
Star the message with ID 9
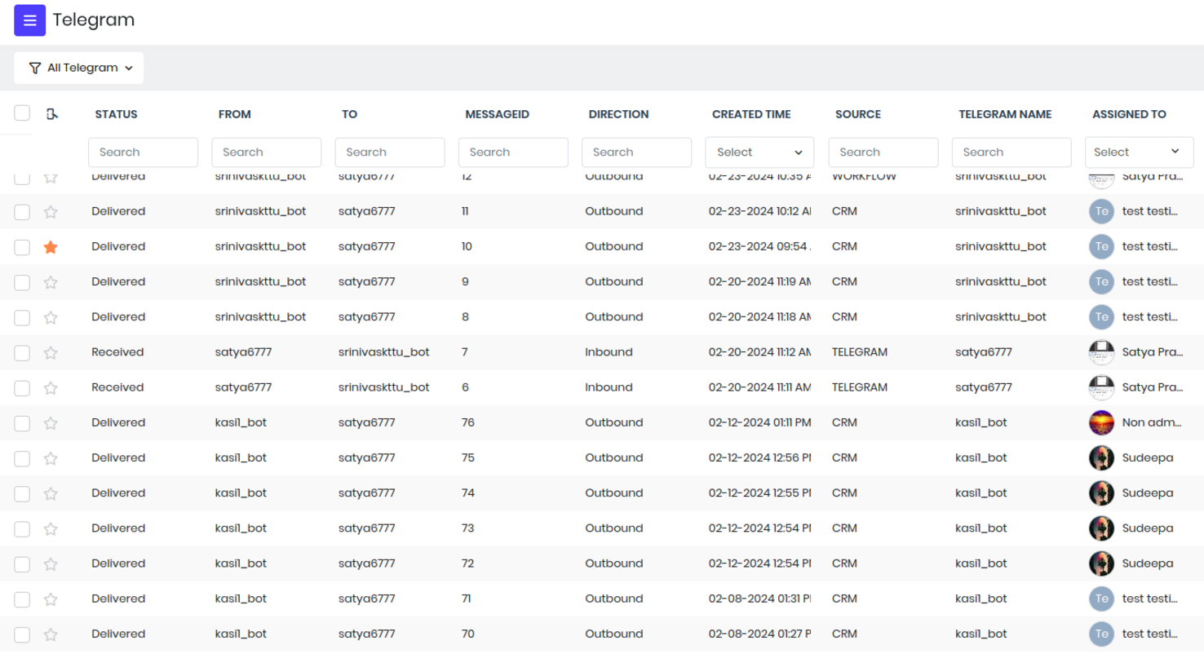pos(51,282)
